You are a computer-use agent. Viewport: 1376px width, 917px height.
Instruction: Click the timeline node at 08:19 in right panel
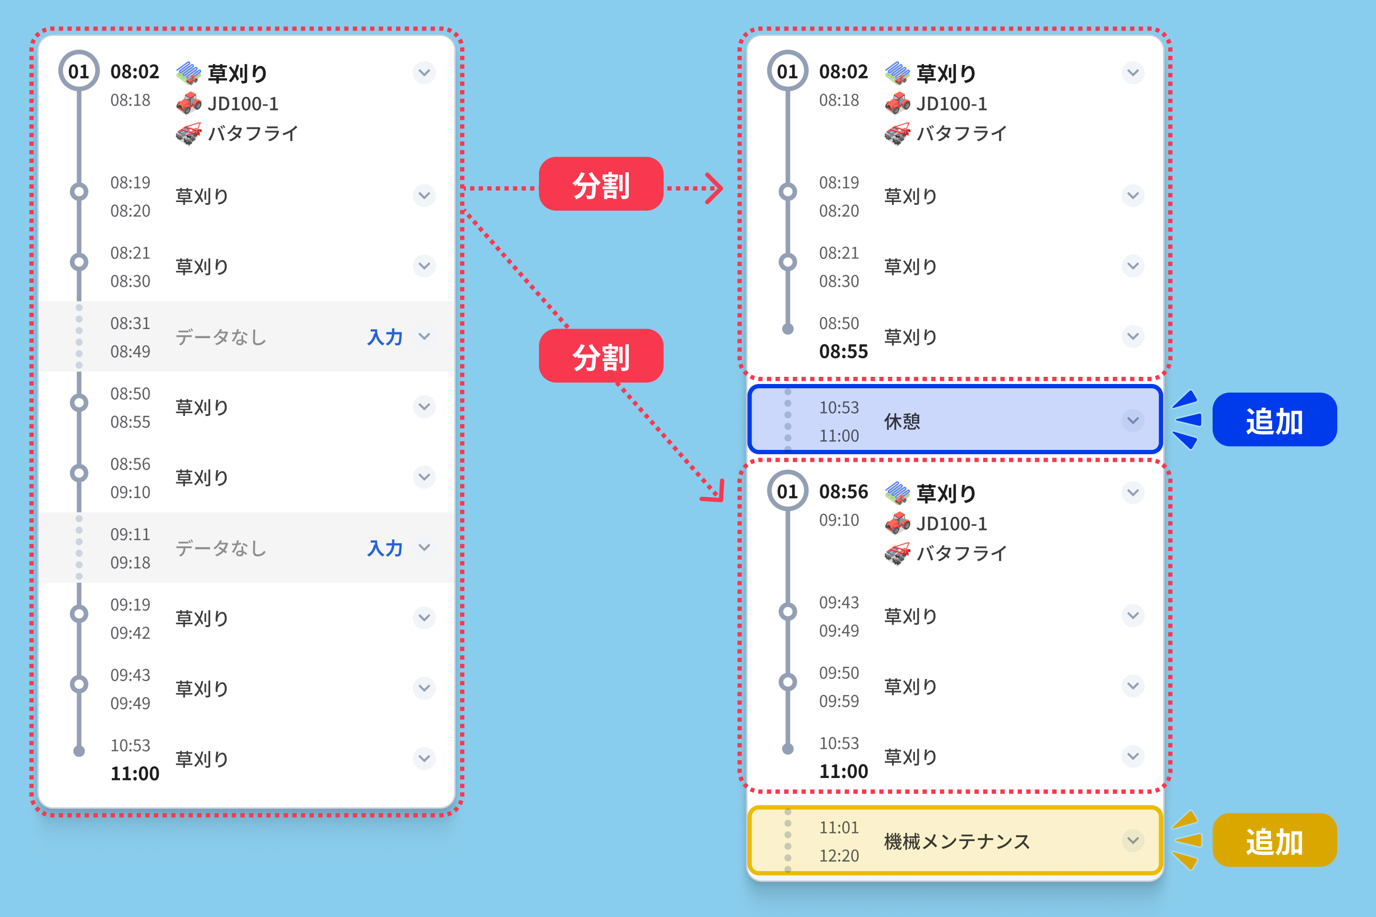tap(787, 192)
